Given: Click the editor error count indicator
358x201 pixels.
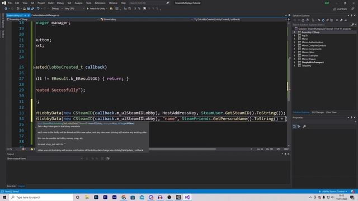Looking at the screenshot, I should [x=24, y=149].
